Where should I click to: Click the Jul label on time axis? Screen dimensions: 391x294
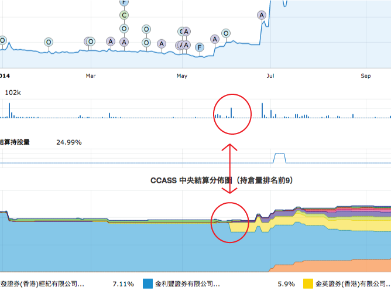tap(269, 76)
